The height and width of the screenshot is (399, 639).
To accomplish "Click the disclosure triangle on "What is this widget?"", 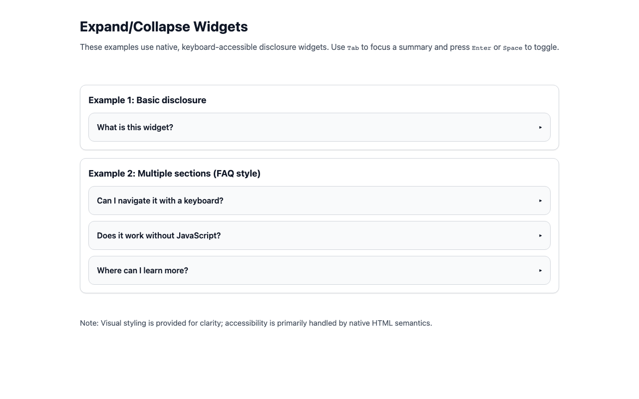I will [540, 127].
